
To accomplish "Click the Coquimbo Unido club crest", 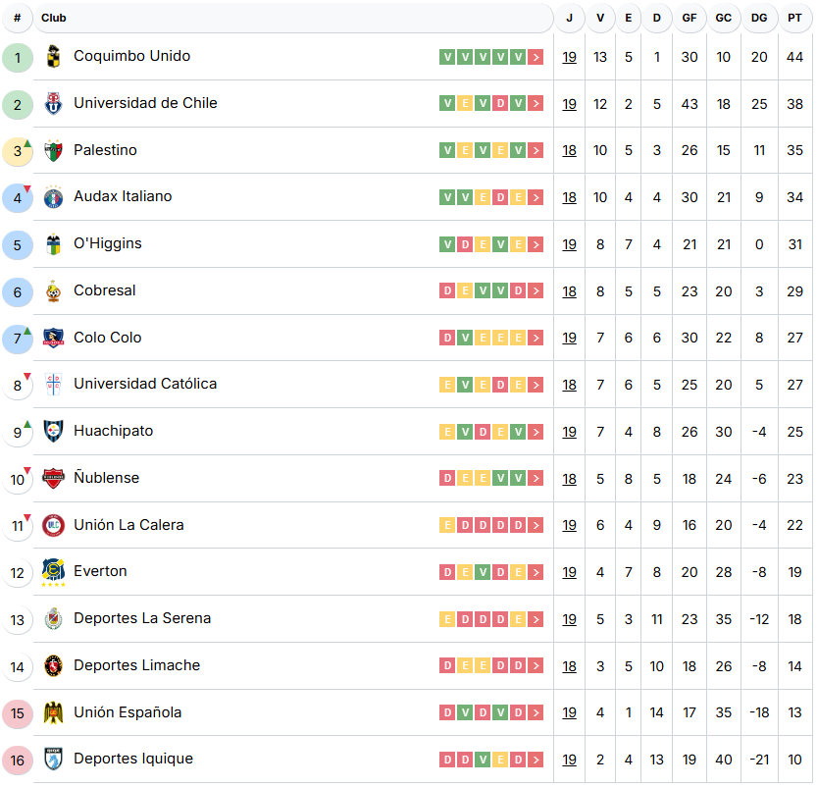I will click(53, 57).
